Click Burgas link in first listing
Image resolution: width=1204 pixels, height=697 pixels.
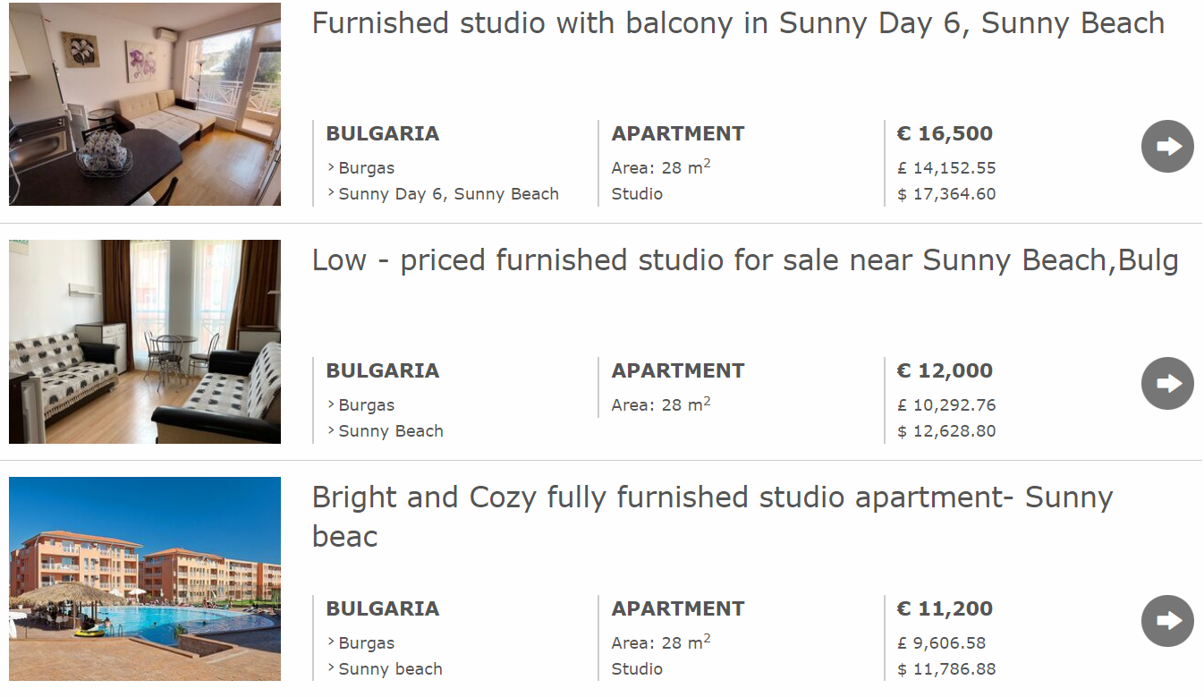click(x=366, y=168)
